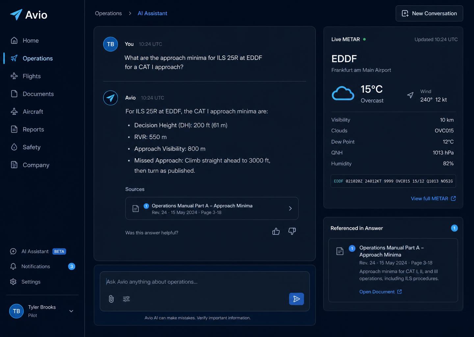Image resolution: width=474 pixels, height=337 pixels.
Task: Click the Company building icon
Action: tap(14, 165)
